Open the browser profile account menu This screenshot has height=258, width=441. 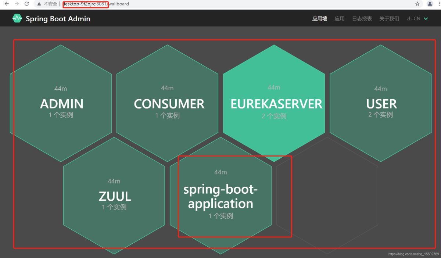coord(429,4)
